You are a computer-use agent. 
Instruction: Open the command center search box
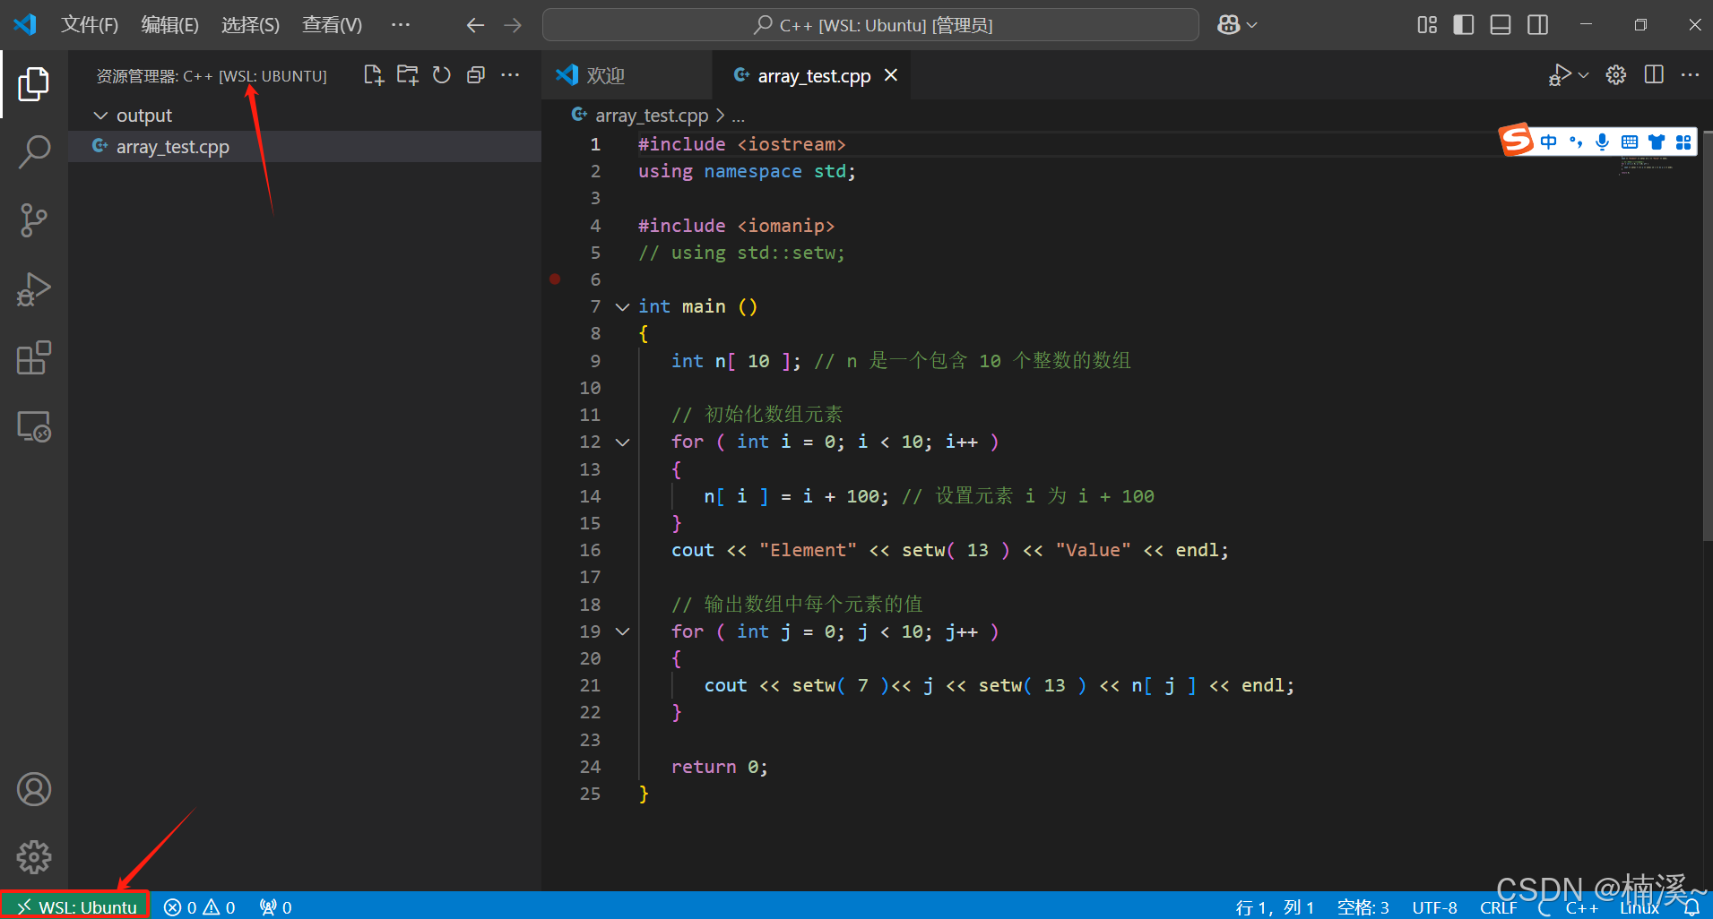(x=870, y=25)
